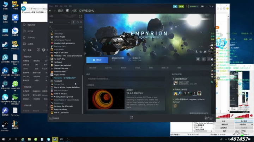The width and height of the screenshot is (254, 142).
Task: Click the 设定 settings button in the broadcaster window
Action: [224, 121]
